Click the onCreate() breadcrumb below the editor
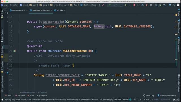181x102 pixels. pos(42,92)
